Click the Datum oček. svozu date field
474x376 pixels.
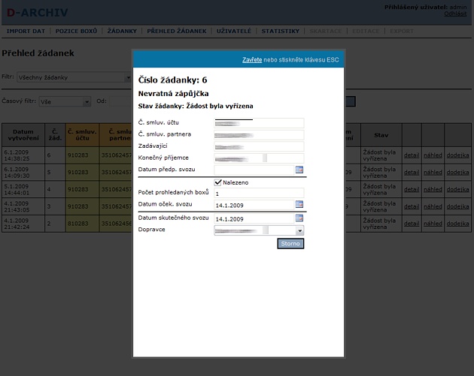coord(254,205)
